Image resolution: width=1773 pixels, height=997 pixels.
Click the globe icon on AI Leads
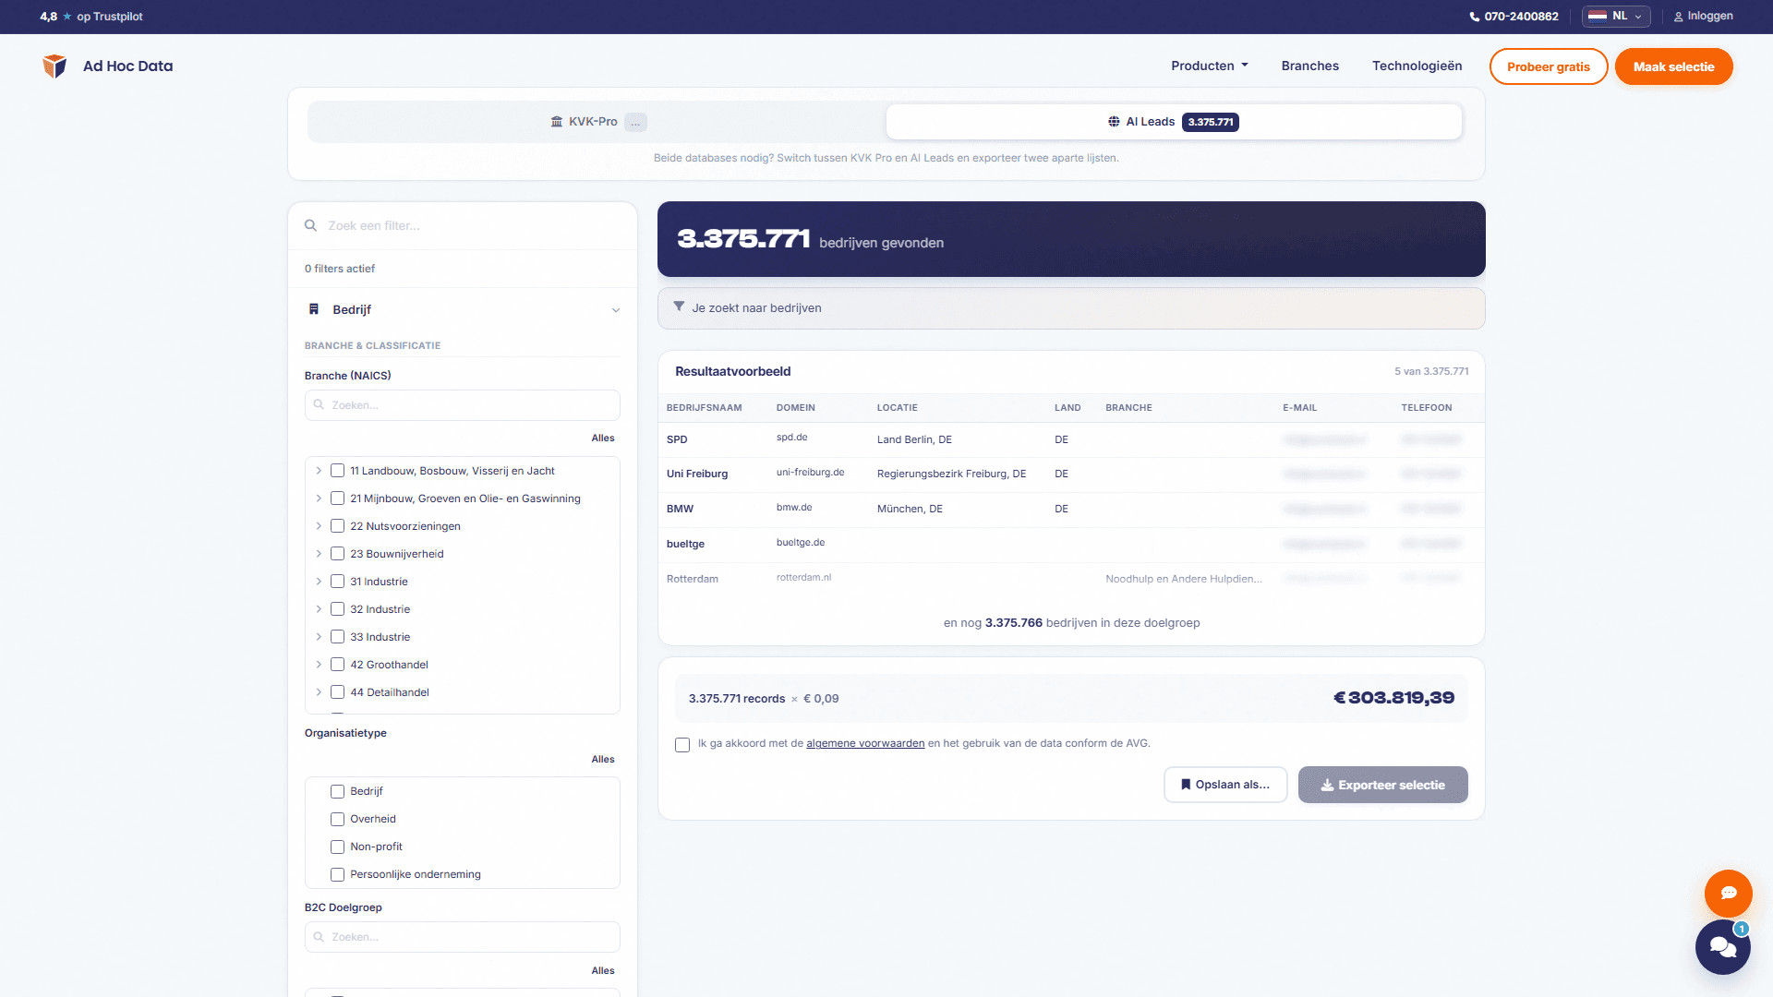tap(1114, 122)
